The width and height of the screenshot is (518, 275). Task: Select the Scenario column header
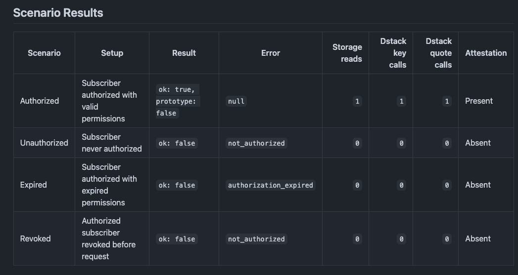[x=44, y=53]
